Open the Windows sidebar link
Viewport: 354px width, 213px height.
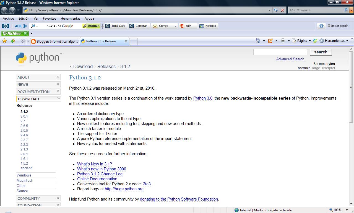[24, 175]
